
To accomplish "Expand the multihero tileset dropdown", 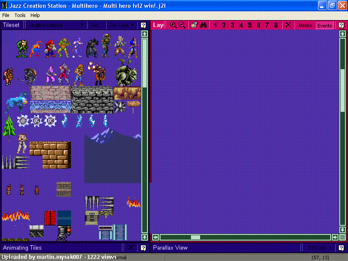I will [x=56, y=25].
